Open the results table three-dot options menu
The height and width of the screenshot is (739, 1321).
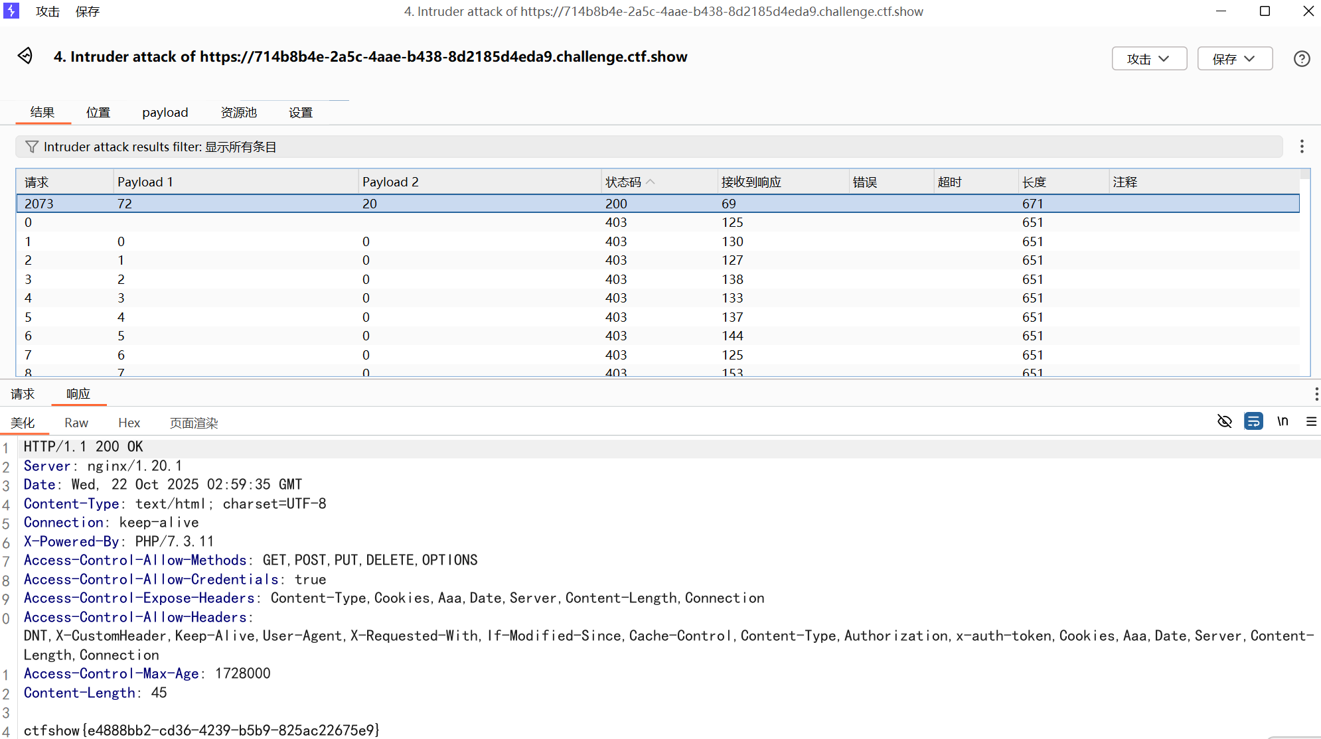[x=1302, y=147]
